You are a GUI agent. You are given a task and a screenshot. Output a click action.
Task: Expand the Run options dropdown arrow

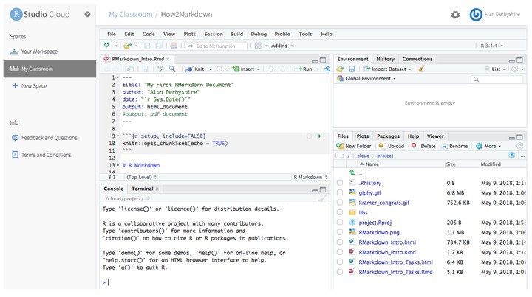point(316,69)
